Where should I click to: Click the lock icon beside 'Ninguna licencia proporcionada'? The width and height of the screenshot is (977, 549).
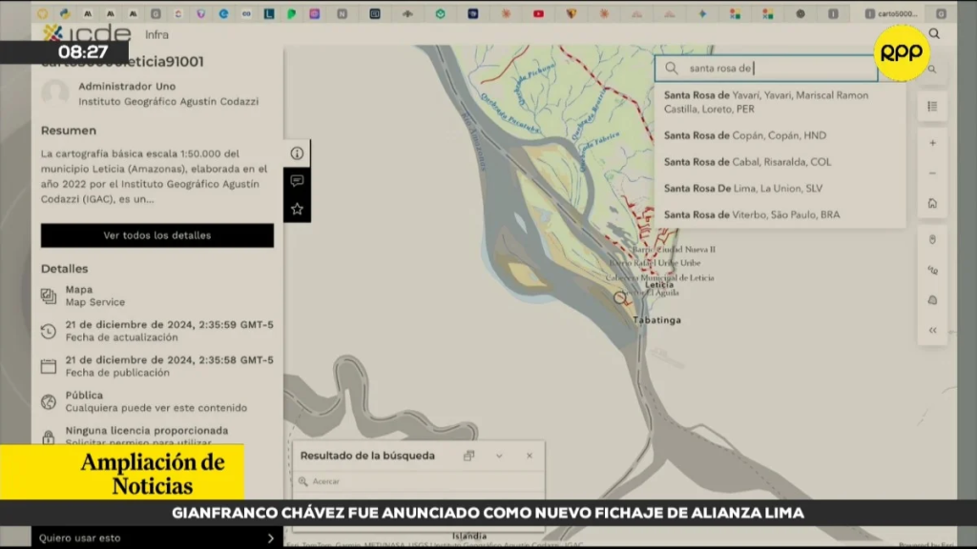click(49, 437)
